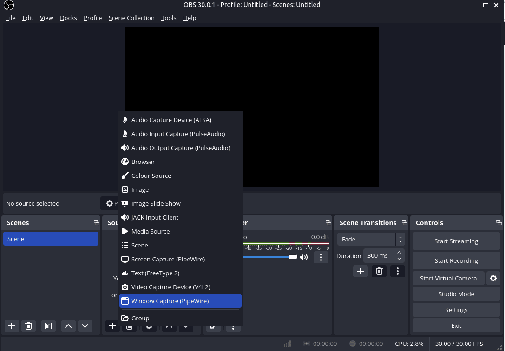Image resolution: width=505 pixels, height=351 pixels.
Task: Click the network signal status icon
Action: point(287,344)
